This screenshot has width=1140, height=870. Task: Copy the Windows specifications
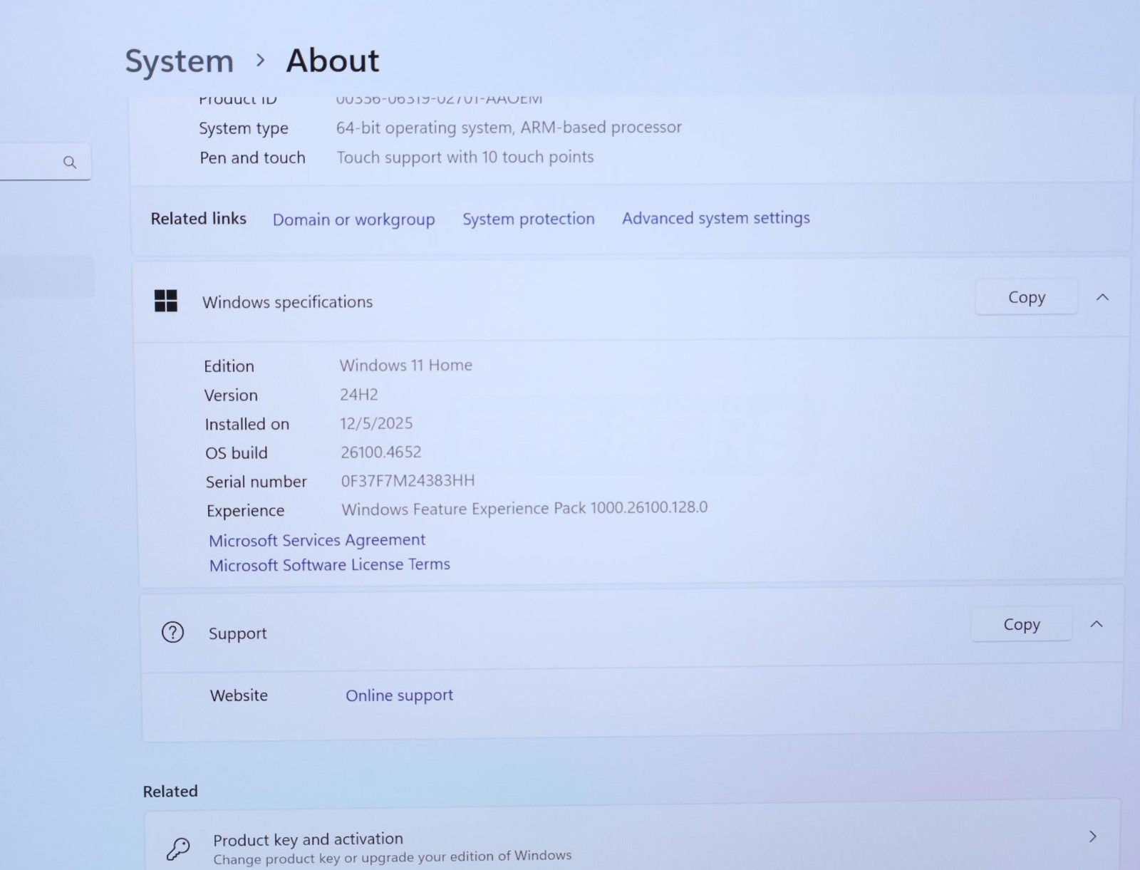click(x=1026, y=298)
